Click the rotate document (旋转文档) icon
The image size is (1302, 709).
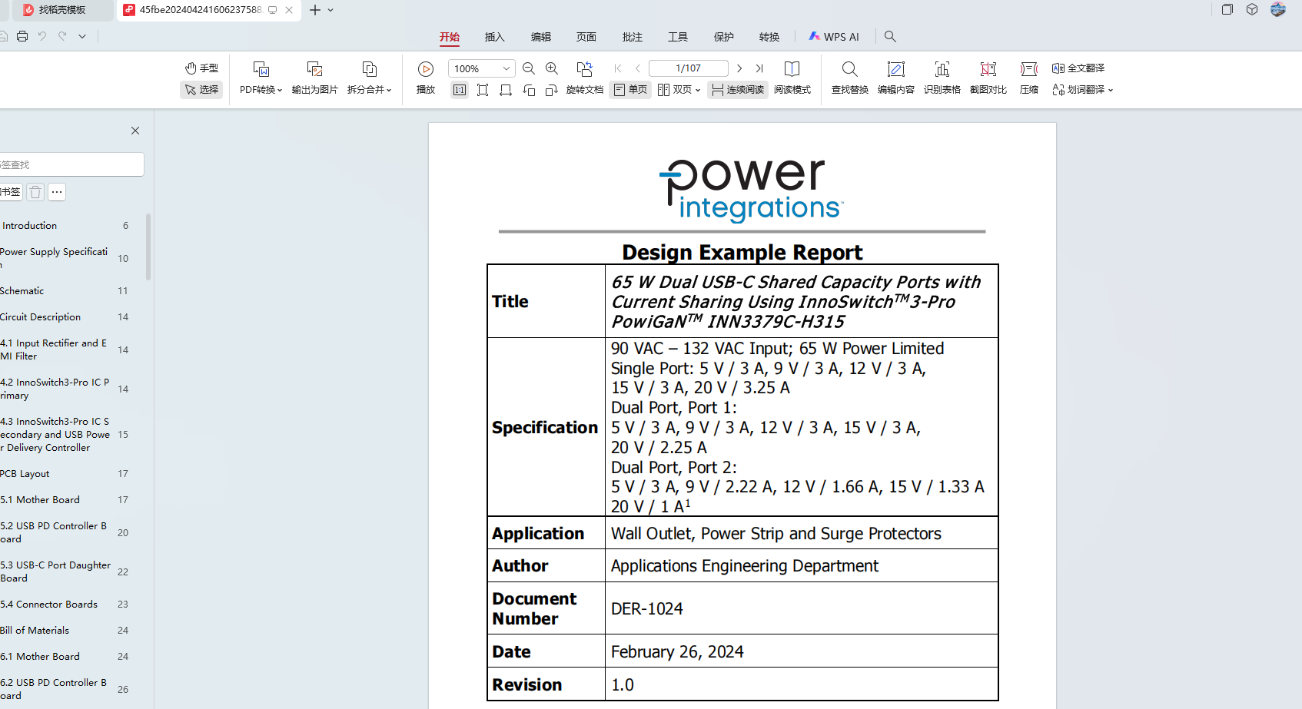click(584, 69)
